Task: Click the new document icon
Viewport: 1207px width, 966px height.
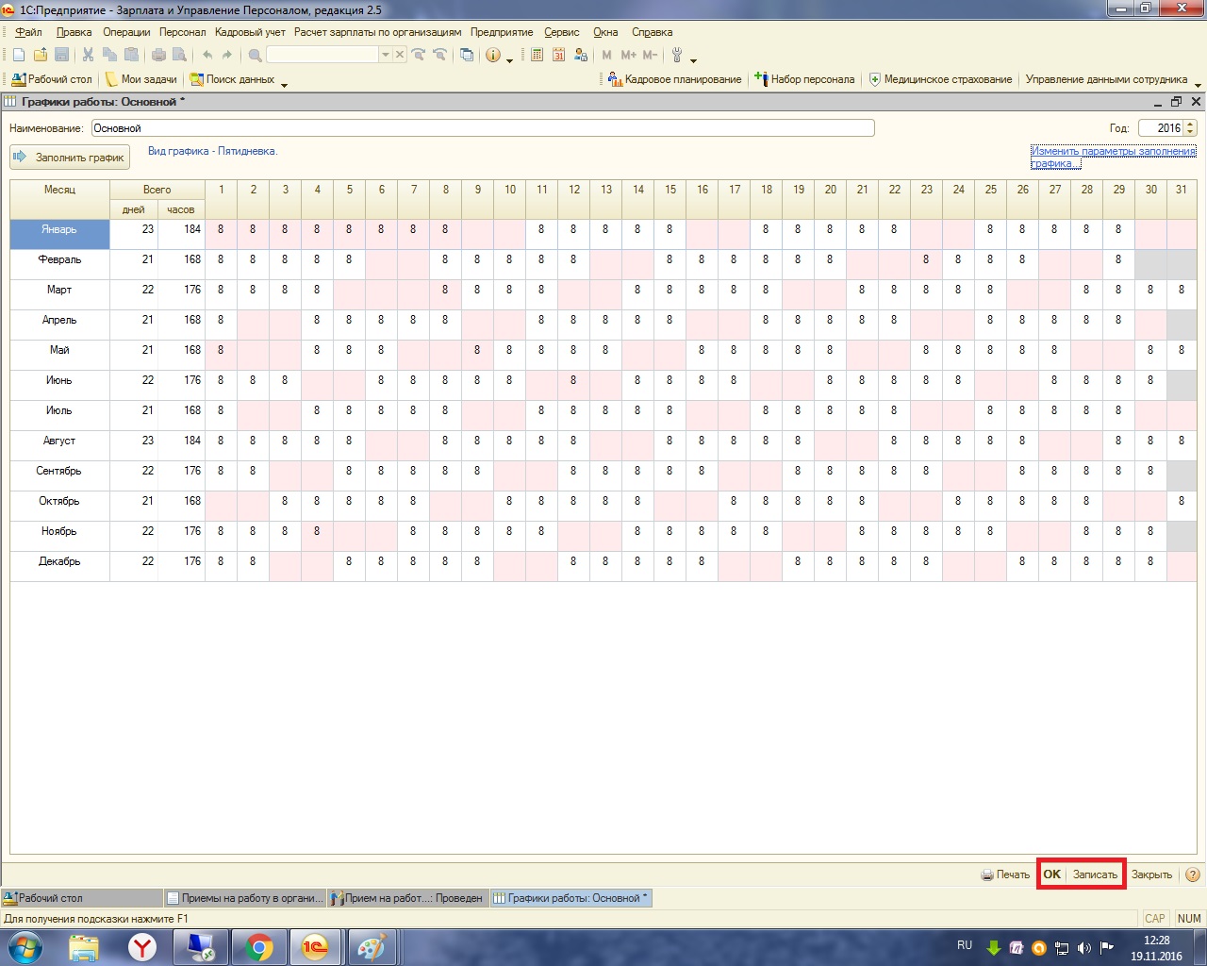Action: 18,55
